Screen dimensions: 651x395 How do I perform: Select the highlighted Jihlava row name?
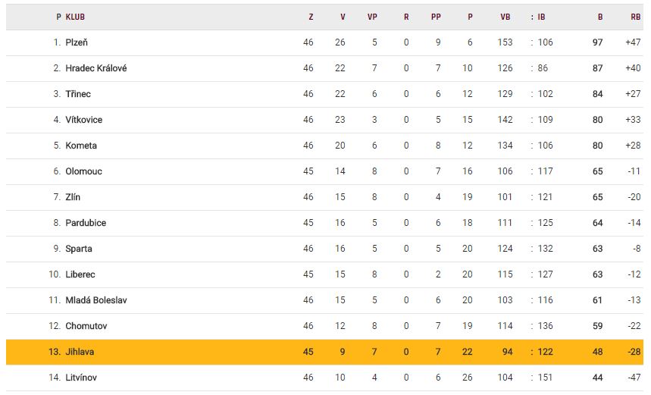[80, 352]
